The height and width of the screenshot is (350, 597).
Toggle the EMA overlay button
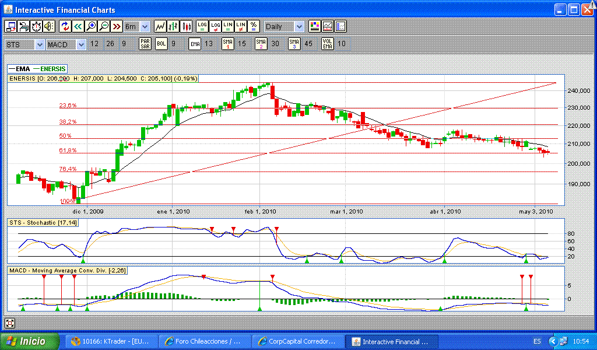[x=195, y=44]
